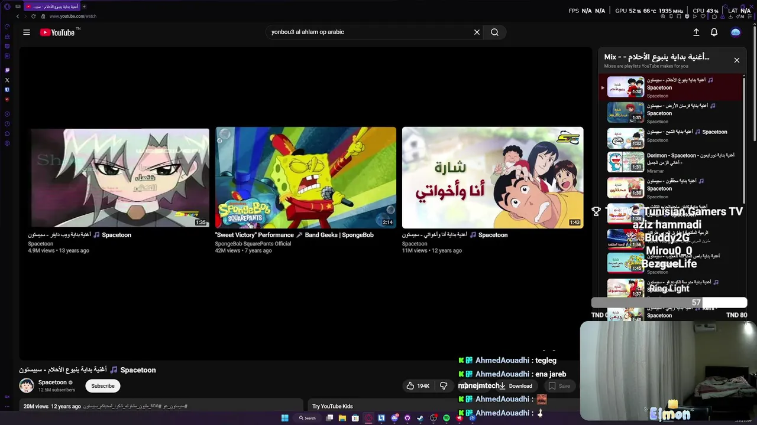Select Mix playlist item lasting 1:31 Spacetoon
Screen dimensions: 757x425
coord(671,112)
